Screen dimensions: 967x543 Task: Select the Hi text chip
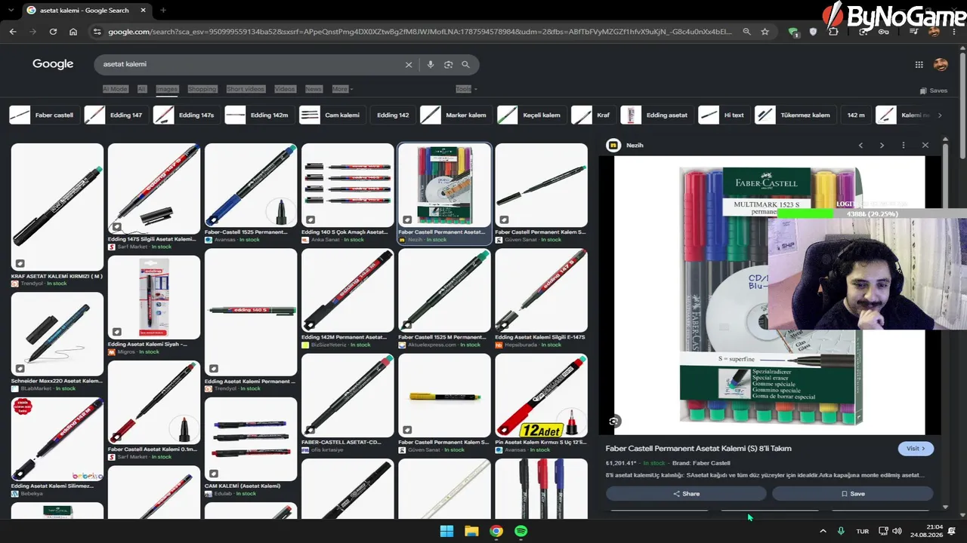(x=724, y=115)
